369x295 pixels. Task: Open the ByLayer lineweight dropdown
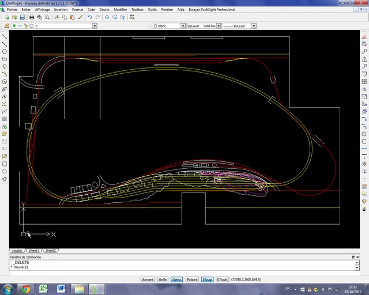coord(254,26)
